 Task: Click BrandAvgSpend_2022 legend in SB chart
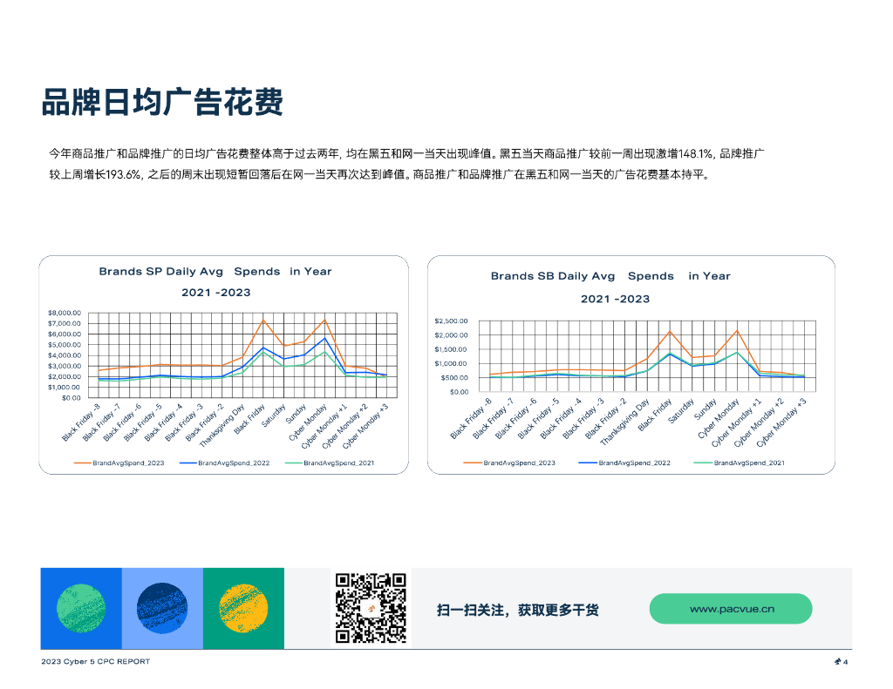point(624,463)
